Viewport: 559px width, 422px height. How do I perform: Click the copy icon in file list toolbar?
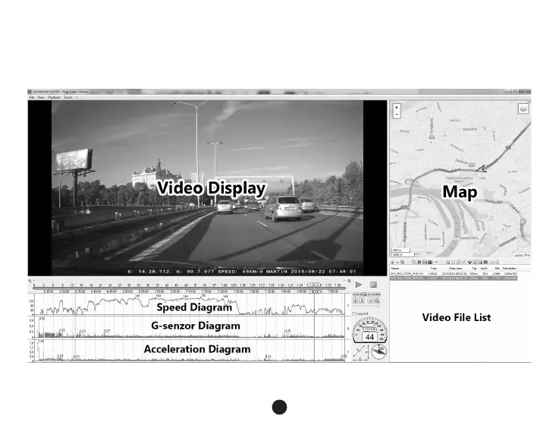(413, 262)
